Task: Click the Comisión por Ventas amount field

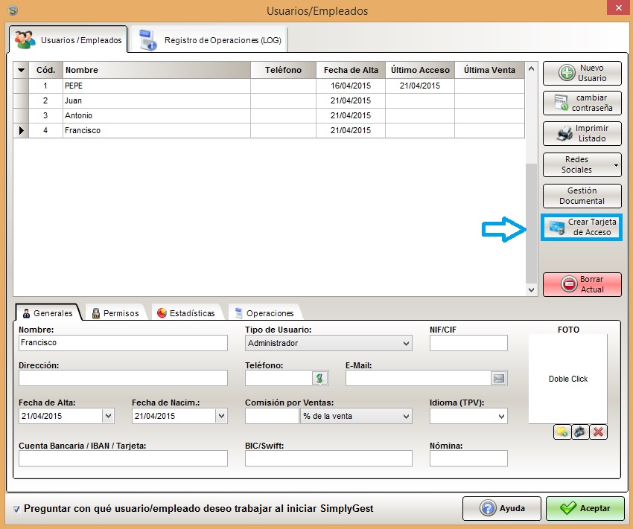Action: tap(272, 416)
